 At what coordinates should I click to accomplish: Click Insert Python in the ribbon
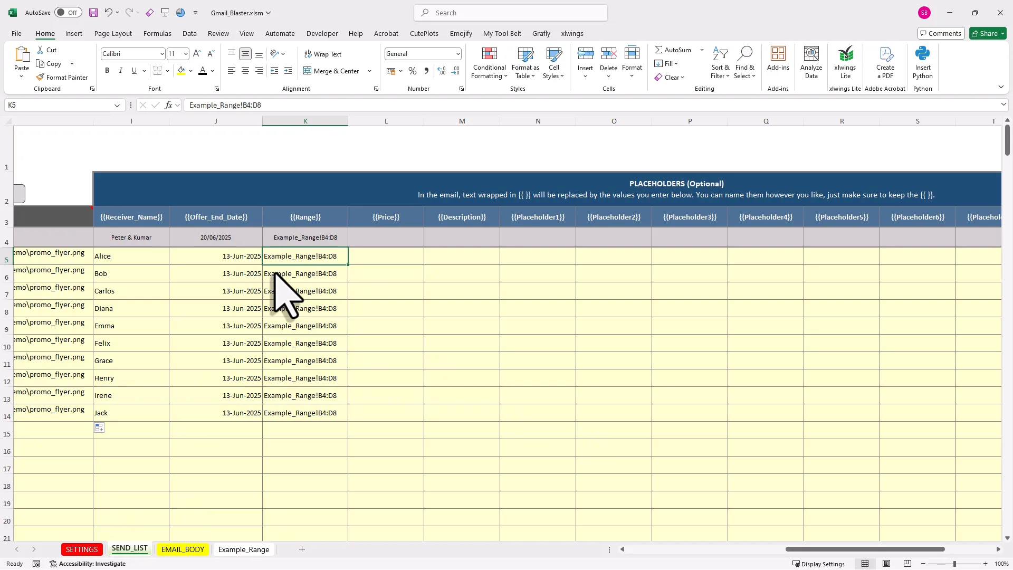tap(923, 62)
